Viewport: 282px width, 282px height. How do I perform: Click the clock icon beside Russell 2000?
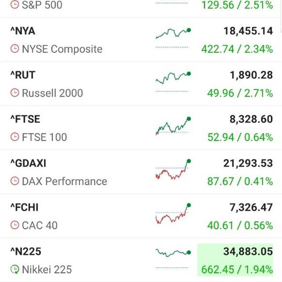coord(15,93)
